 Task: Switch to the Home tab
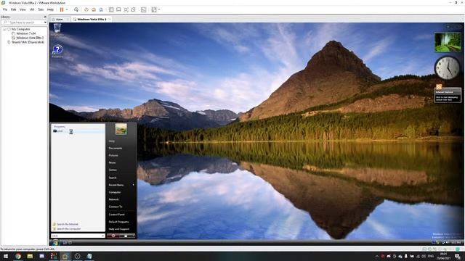(x=59, y=20)
